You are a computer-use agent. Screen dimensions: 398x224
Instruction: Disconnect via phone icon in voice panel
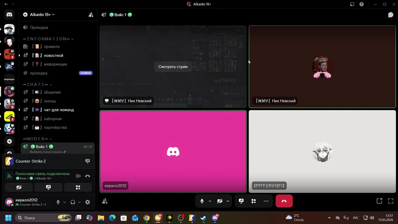88,176
